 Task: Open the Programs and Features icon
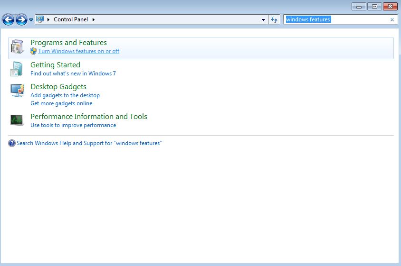pos(17,46)
